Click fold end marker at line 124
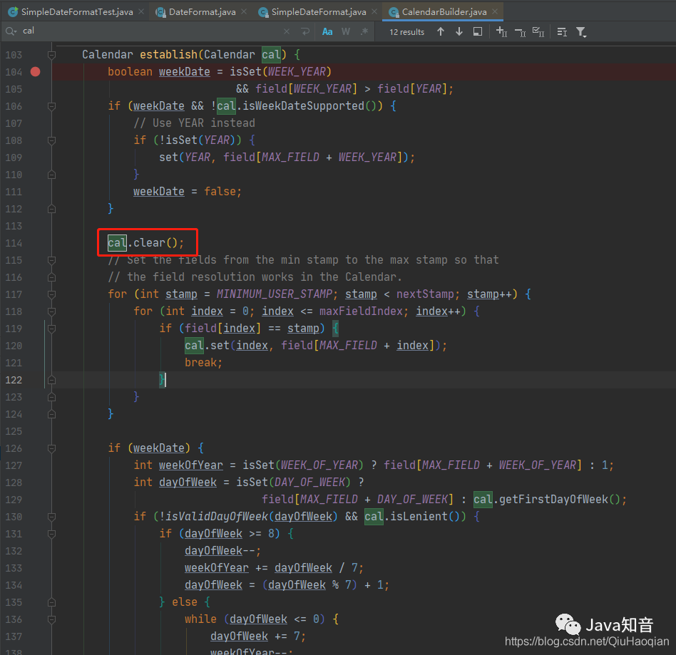 point(51,414)
